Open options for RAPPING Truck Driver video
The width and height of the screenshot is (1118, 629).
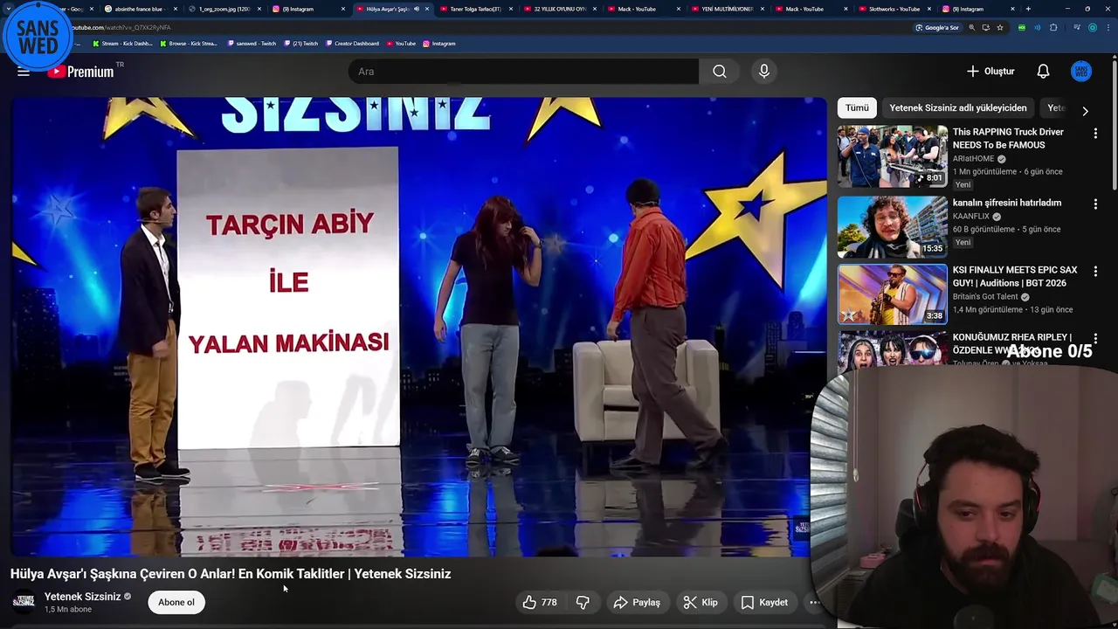click(x=1095, y=133)
